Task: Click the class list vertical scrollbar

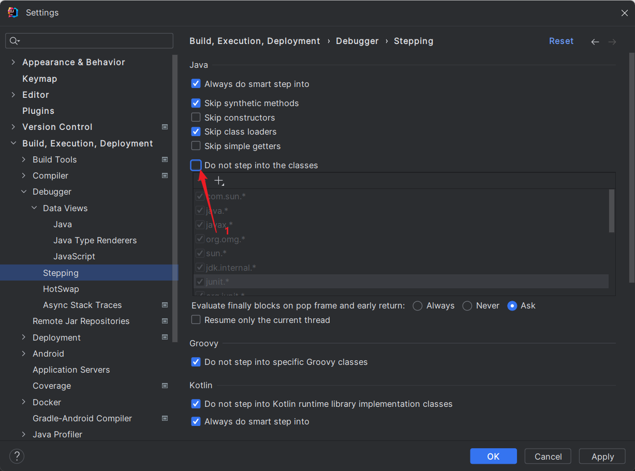Action: tap(612, 211)
